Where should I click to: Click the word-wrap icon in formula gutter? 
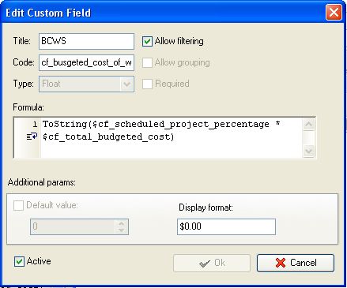click(32, 137)
